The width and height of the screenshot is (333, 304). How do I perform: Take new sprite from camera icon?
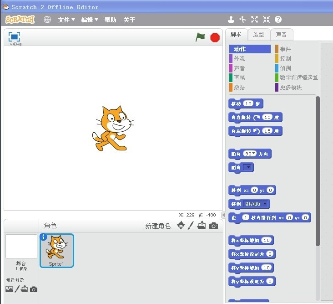pyautogui.click(x=213, y=226)
